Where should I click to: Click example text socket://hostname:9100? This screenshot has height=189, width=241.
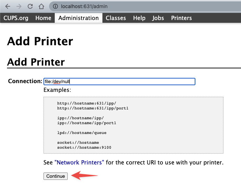tap(84, 148)
